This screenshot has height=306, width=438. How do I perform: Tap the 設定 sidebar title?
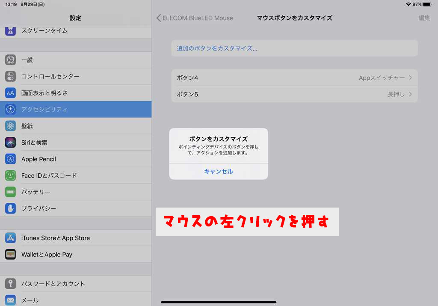point(75,18)
